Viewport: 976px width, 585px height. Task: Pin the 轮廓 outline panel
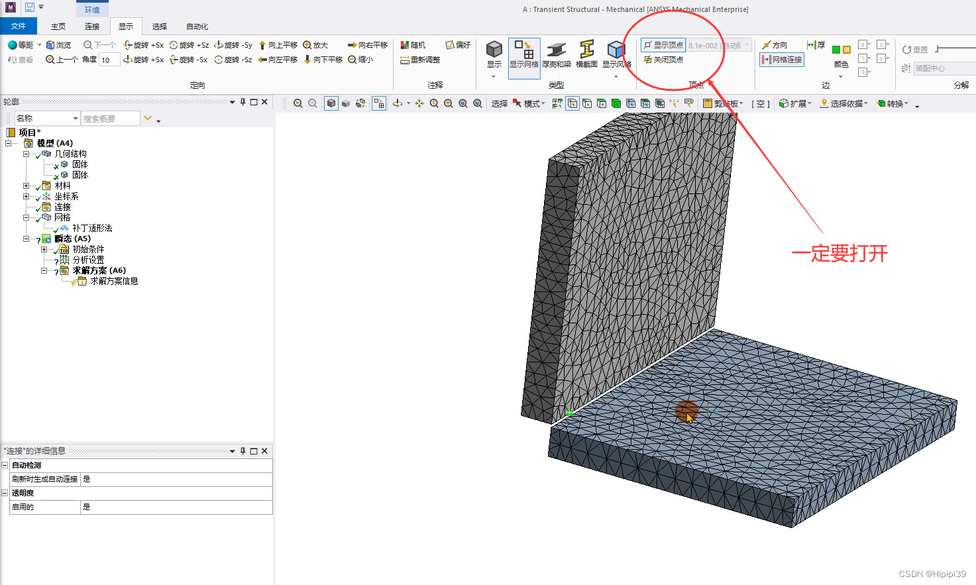[243, 102]
